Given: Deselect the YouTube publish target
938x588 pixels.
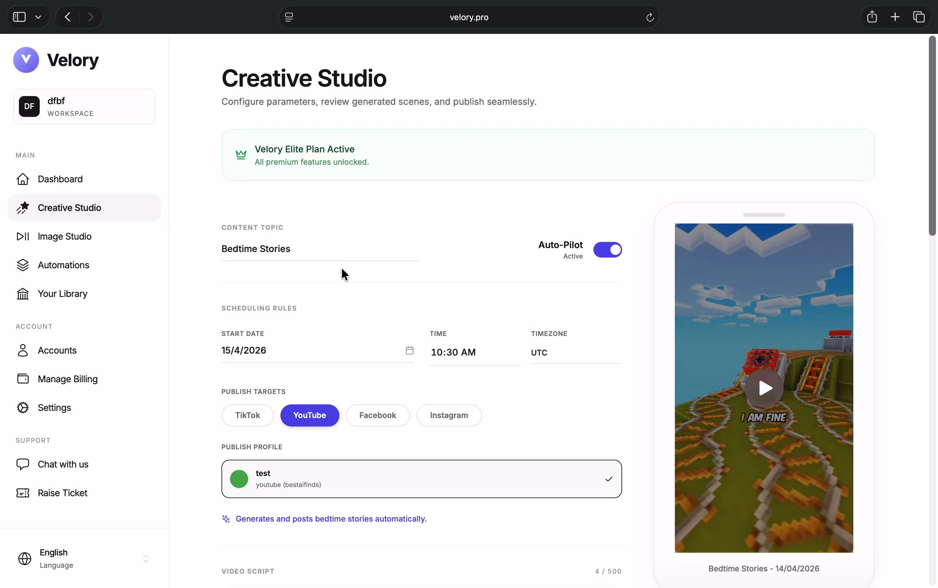Looking at the screenshot, I should (x=310, y=415).
